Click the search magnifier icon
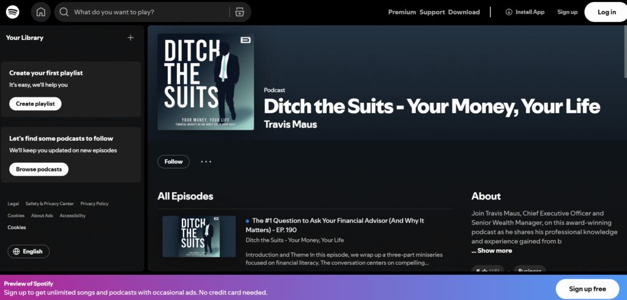This screenshot has height=300, width=627. (64, 12)
